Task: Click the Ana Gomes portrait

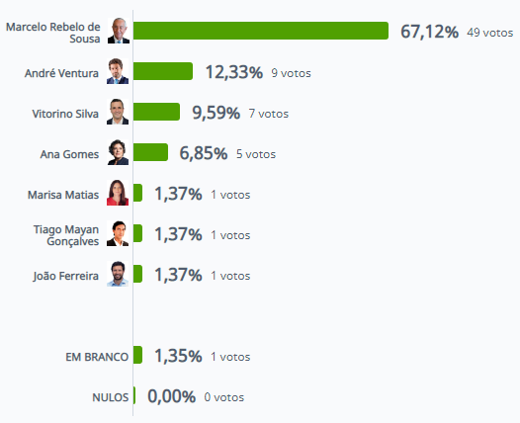Action: tap(118, 152)
